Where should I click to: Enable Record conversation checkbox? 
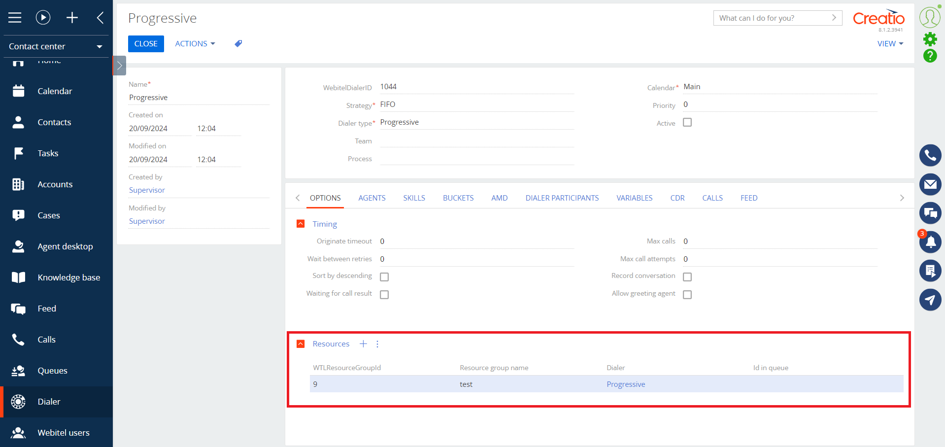pos(687,277)
